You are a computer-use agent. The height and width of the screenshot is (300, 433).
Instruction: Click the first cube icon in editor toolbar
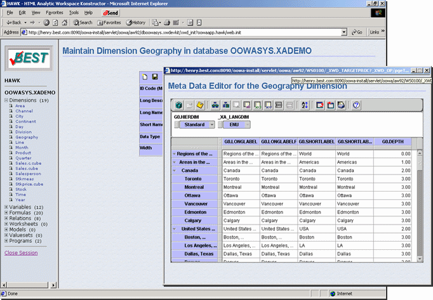pyautogui.click(x=180, y=105)
